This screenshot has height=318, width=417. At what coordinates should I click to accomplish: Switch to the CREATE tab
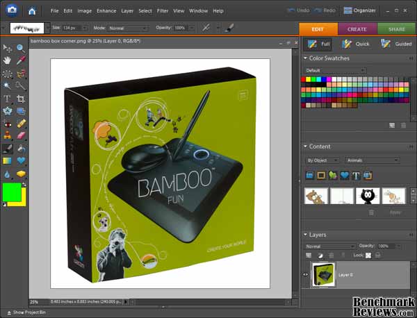[357, 29]
